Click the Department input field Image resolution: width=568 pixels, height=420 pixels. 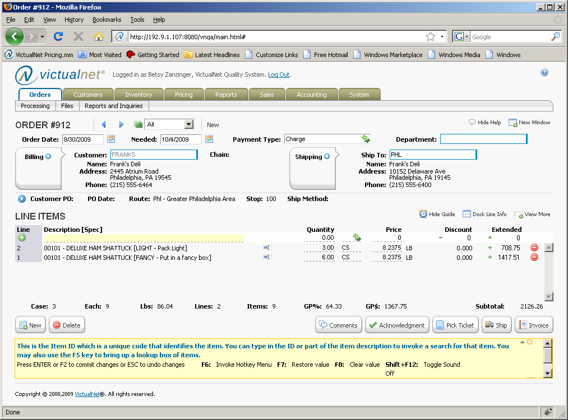[483, 139]
